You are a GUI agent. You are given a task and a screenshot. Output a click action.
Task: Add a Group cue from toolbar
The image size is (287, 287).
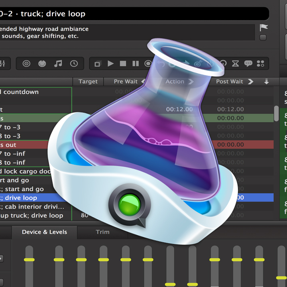pos(98,63)
